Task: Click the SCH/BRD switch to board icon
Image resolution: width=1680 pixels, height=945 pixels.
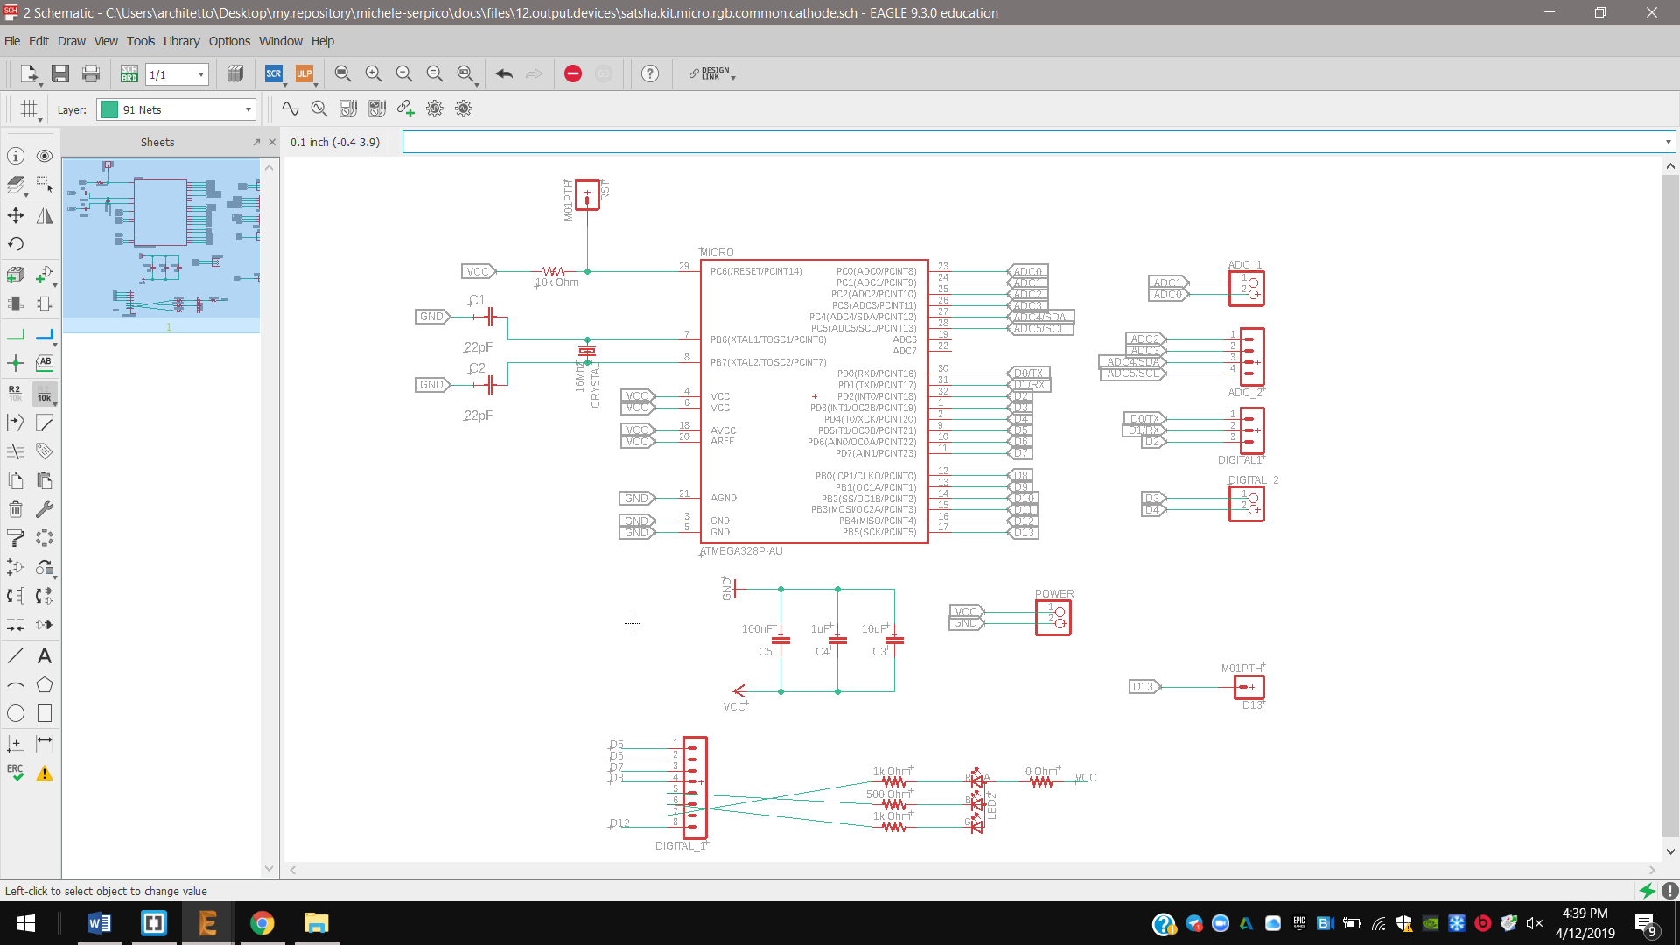Action: click(x=129, y=74)
